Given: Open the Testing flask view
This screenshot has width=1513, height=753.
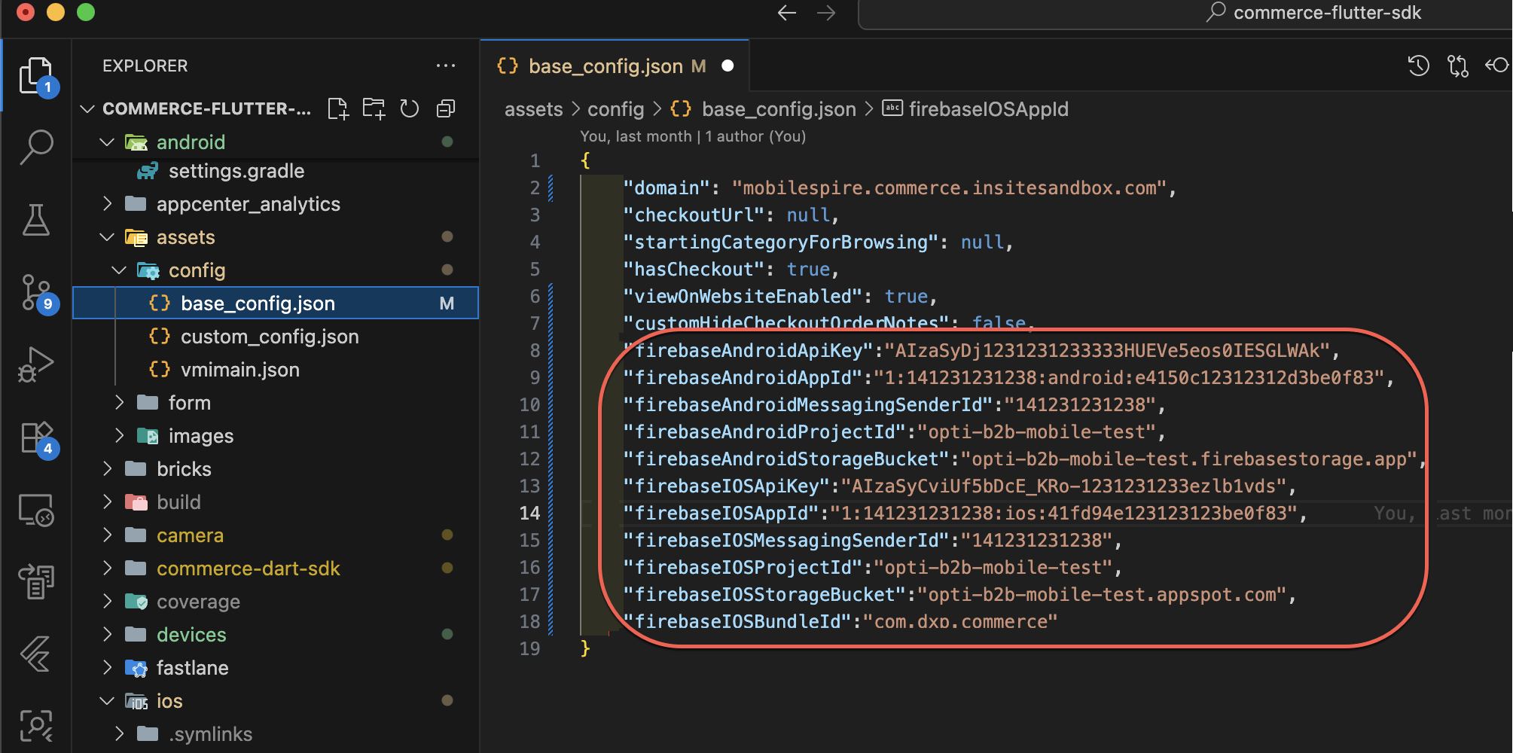Looking at the screenshot, I should (x=36, y=220).
